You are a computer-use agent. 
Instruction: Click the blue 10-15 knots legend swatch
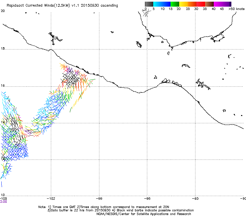pyautogui.click(x=166, y=4)
